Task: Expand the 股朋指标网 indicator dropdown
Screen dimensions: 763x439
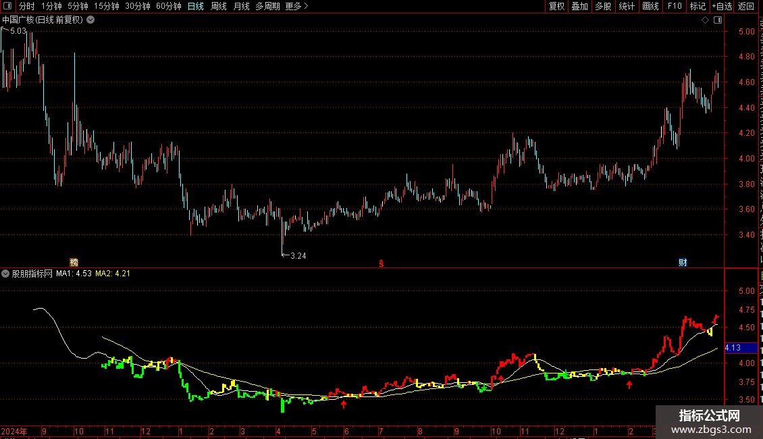Action: [5, 274]
